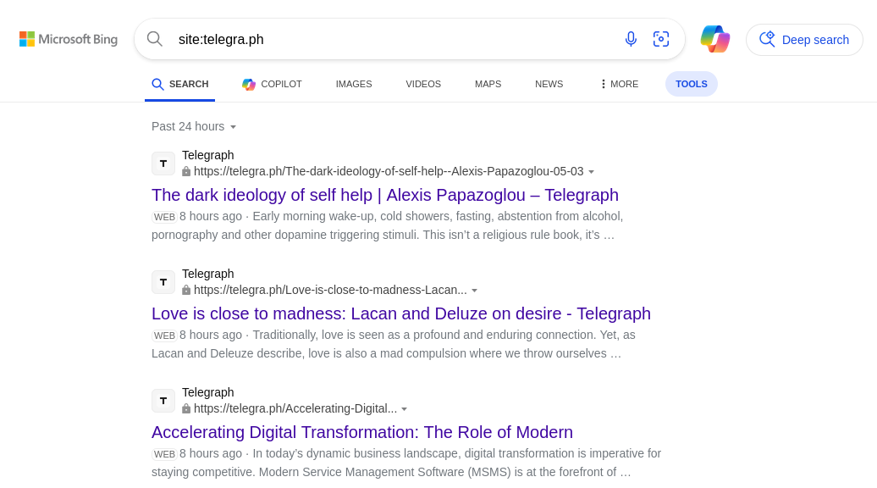Open 'Love is close to madness' result

pyautogui.click(x=401, y=313)
